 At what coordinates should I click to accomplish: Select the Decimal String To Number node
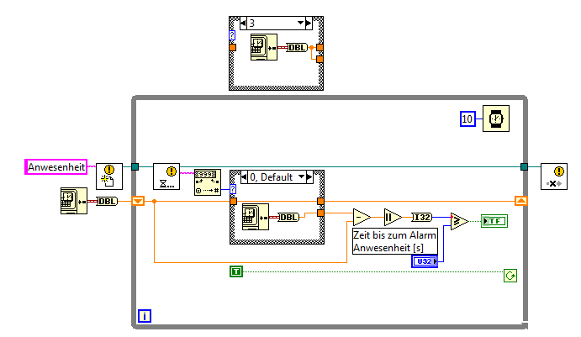(208, 182)
